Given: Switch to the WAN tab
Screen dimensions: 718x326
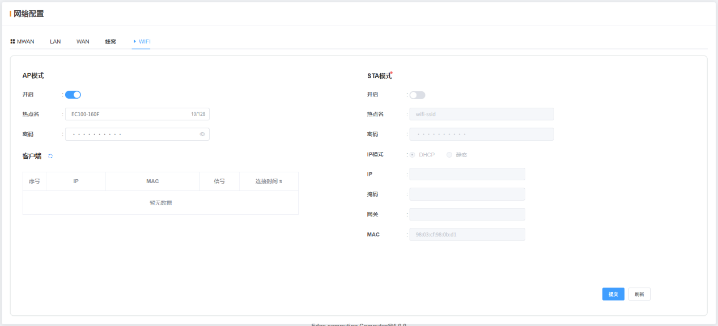Looking at the screenshot, I should (x=83, y=41).
